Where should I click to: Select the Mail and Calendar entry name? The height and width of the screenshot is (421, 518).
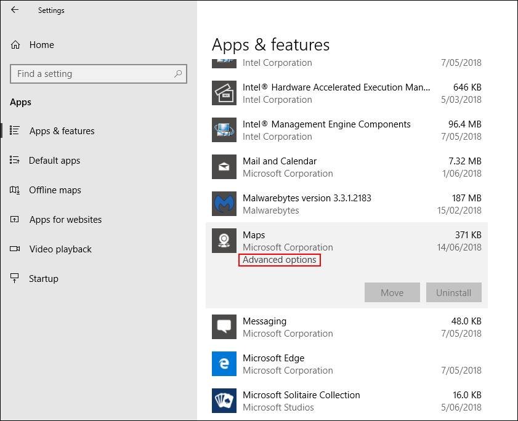tap(280, 161)
